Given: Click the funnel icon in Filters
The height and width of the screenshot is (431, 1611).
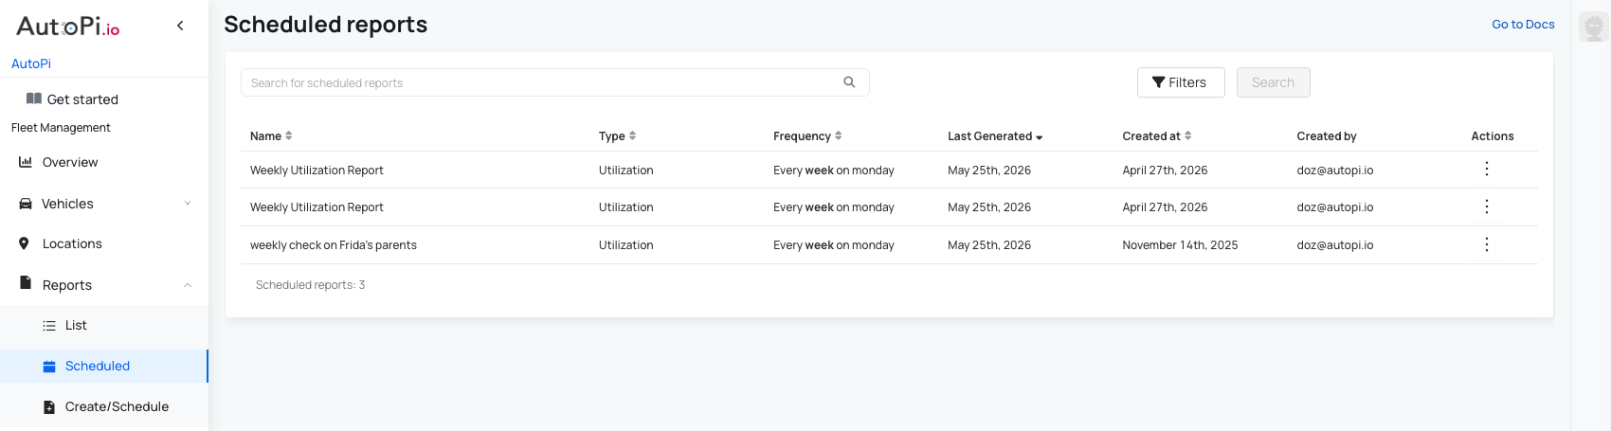Looking at the screenshot, I should point(1158,82).
